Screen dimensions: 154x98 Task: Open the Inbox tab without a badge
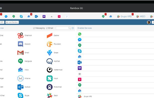click(111, 16)
